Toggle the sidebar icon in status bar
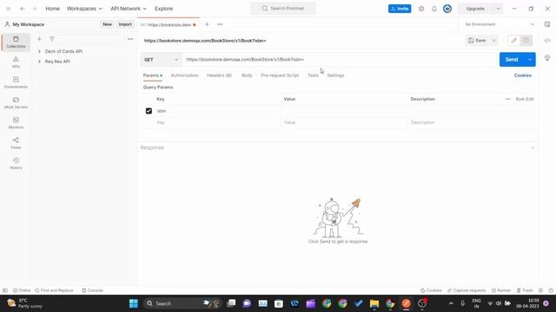556x312 pixels. coord(5,290)
